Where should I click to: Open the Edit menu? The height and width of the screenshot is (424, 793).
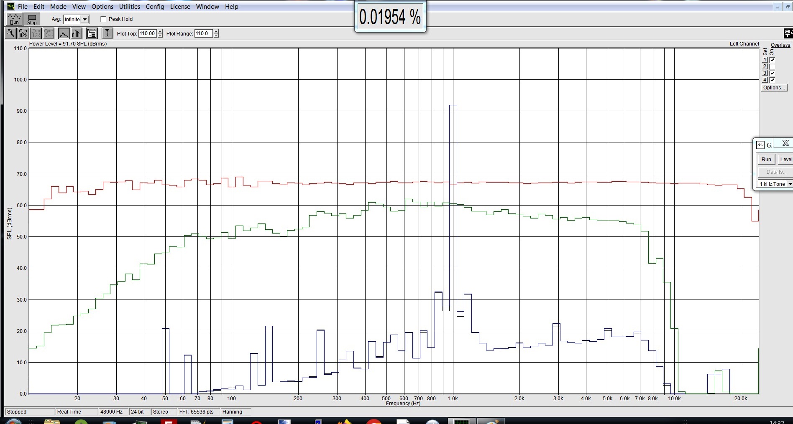pos(39,7)
